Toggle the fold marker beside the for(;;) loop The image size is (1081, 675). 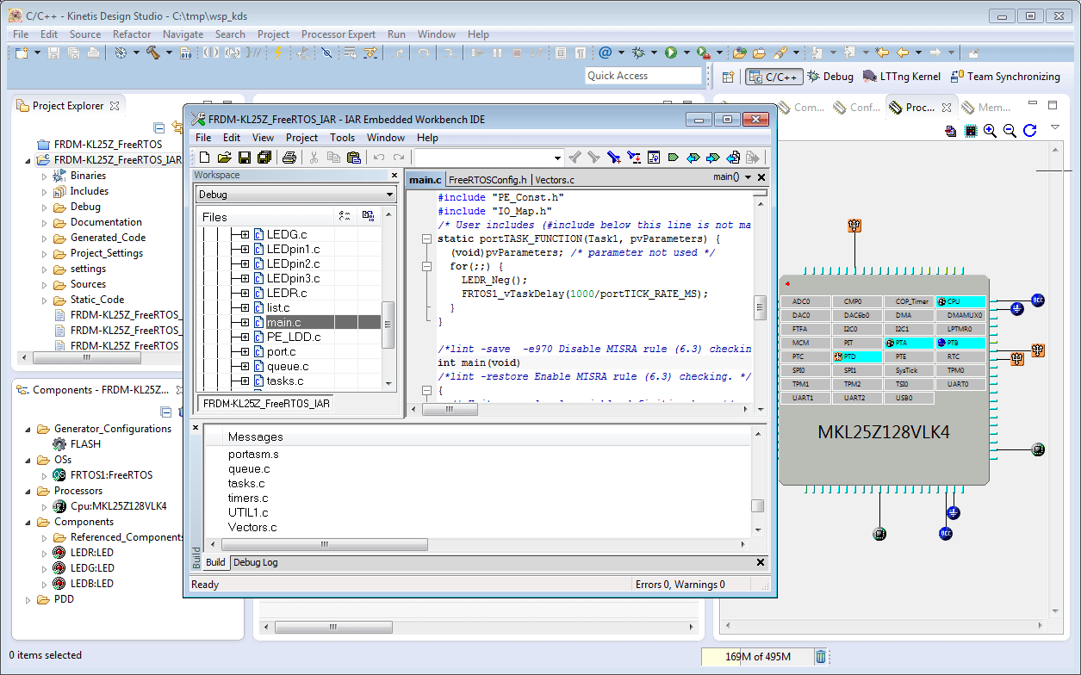pos(427,267)
